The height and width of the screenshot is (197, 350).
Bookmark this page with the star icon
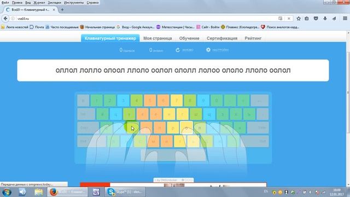pyautogui.click(x=299, y=19)
